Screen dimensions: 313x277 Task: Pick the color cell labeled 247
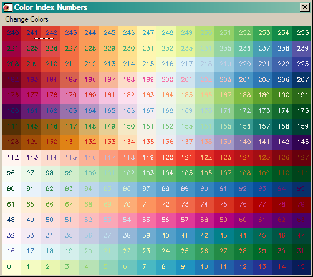147,33
